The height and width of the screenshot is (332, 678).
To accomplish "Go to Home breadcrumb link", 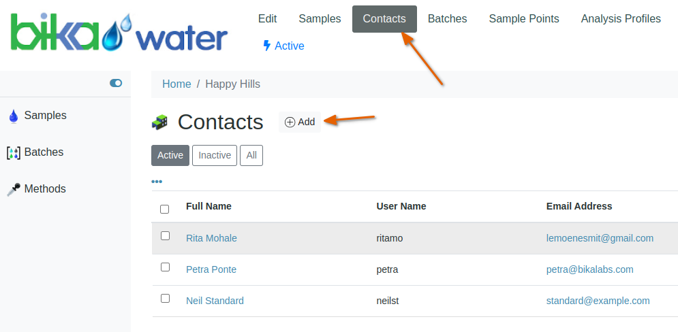I will click(x=176, y=84).
